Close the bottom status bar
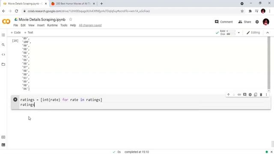 pyautogui.click(x=271, y=152)
